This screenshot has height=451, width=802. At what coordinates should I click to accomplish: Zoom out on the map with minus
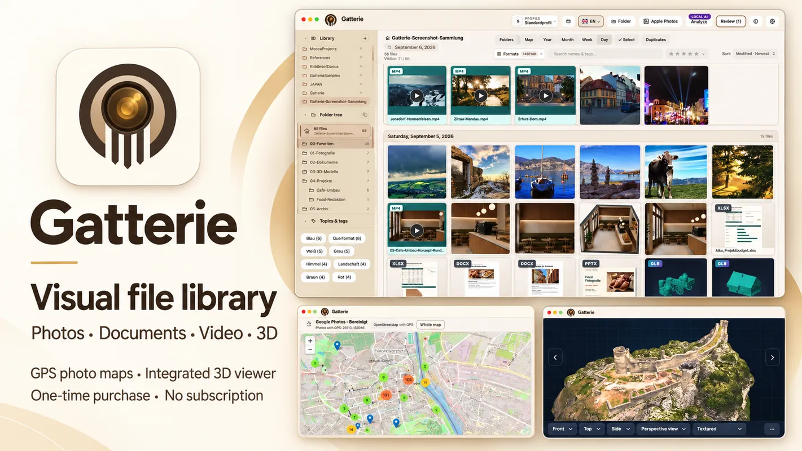tap(310, 350)
